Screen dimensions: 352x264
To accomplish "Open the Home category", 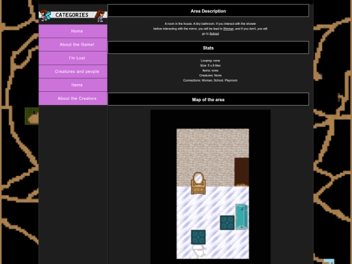I will 73,31.
